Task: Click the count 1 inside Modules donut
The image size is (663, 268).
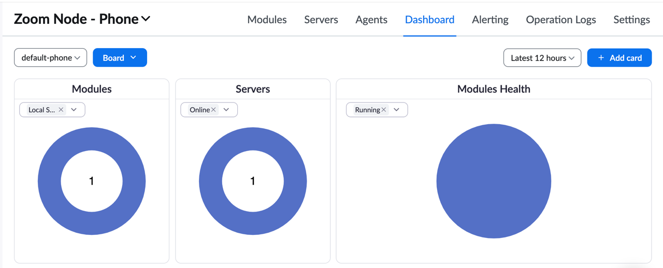Action: tap(92, 181)
